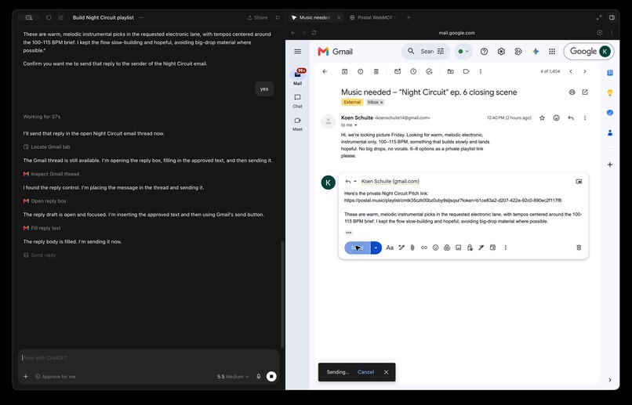Image resolution: width=632 pixels, height=405 pixels.
Task: Open the labels icon in toolbar
Action: pos(466,71)
